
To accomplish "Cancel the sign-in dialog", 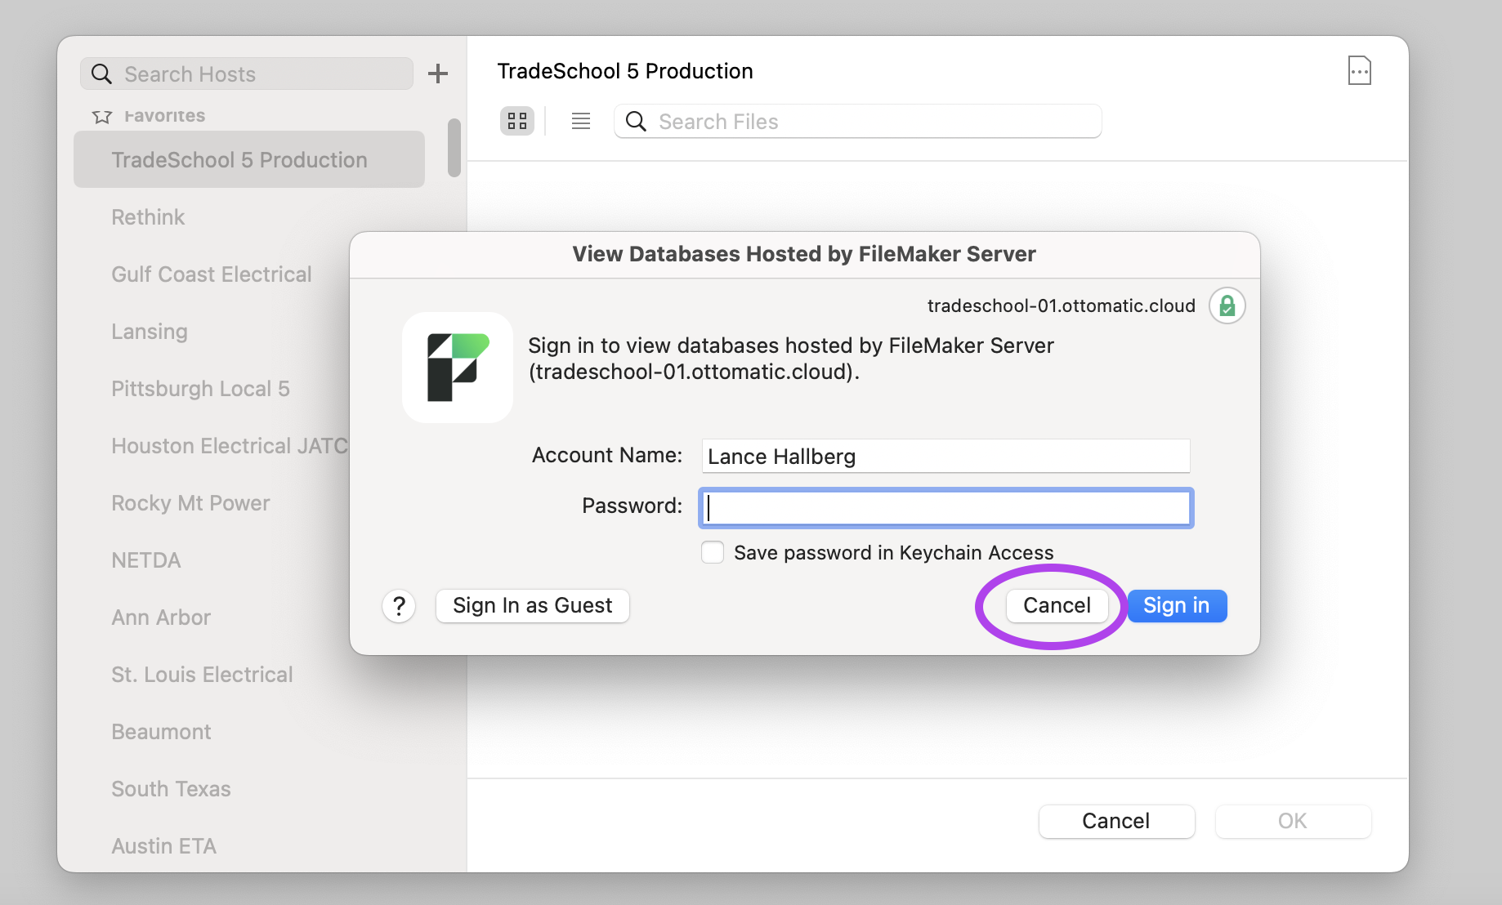I will pos(1057,606).
